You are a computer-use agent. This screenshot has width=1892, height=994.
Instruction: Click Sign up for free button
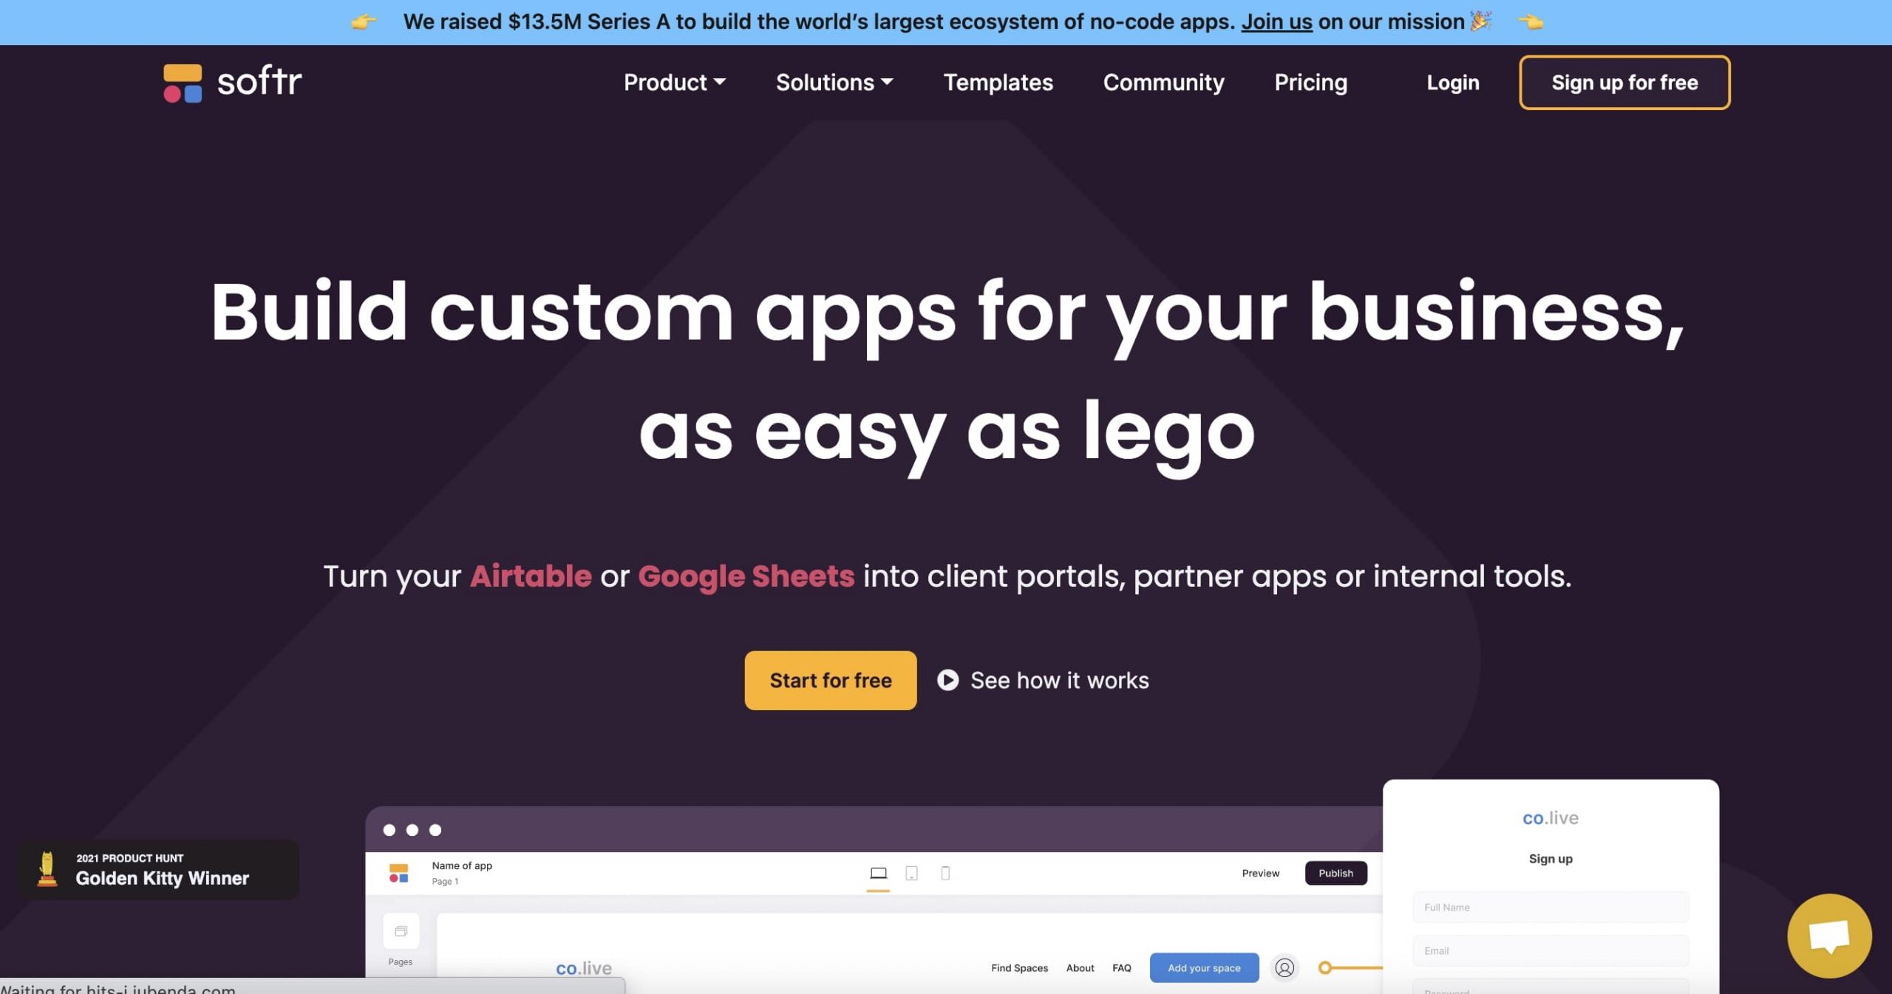click(1624, 82)
